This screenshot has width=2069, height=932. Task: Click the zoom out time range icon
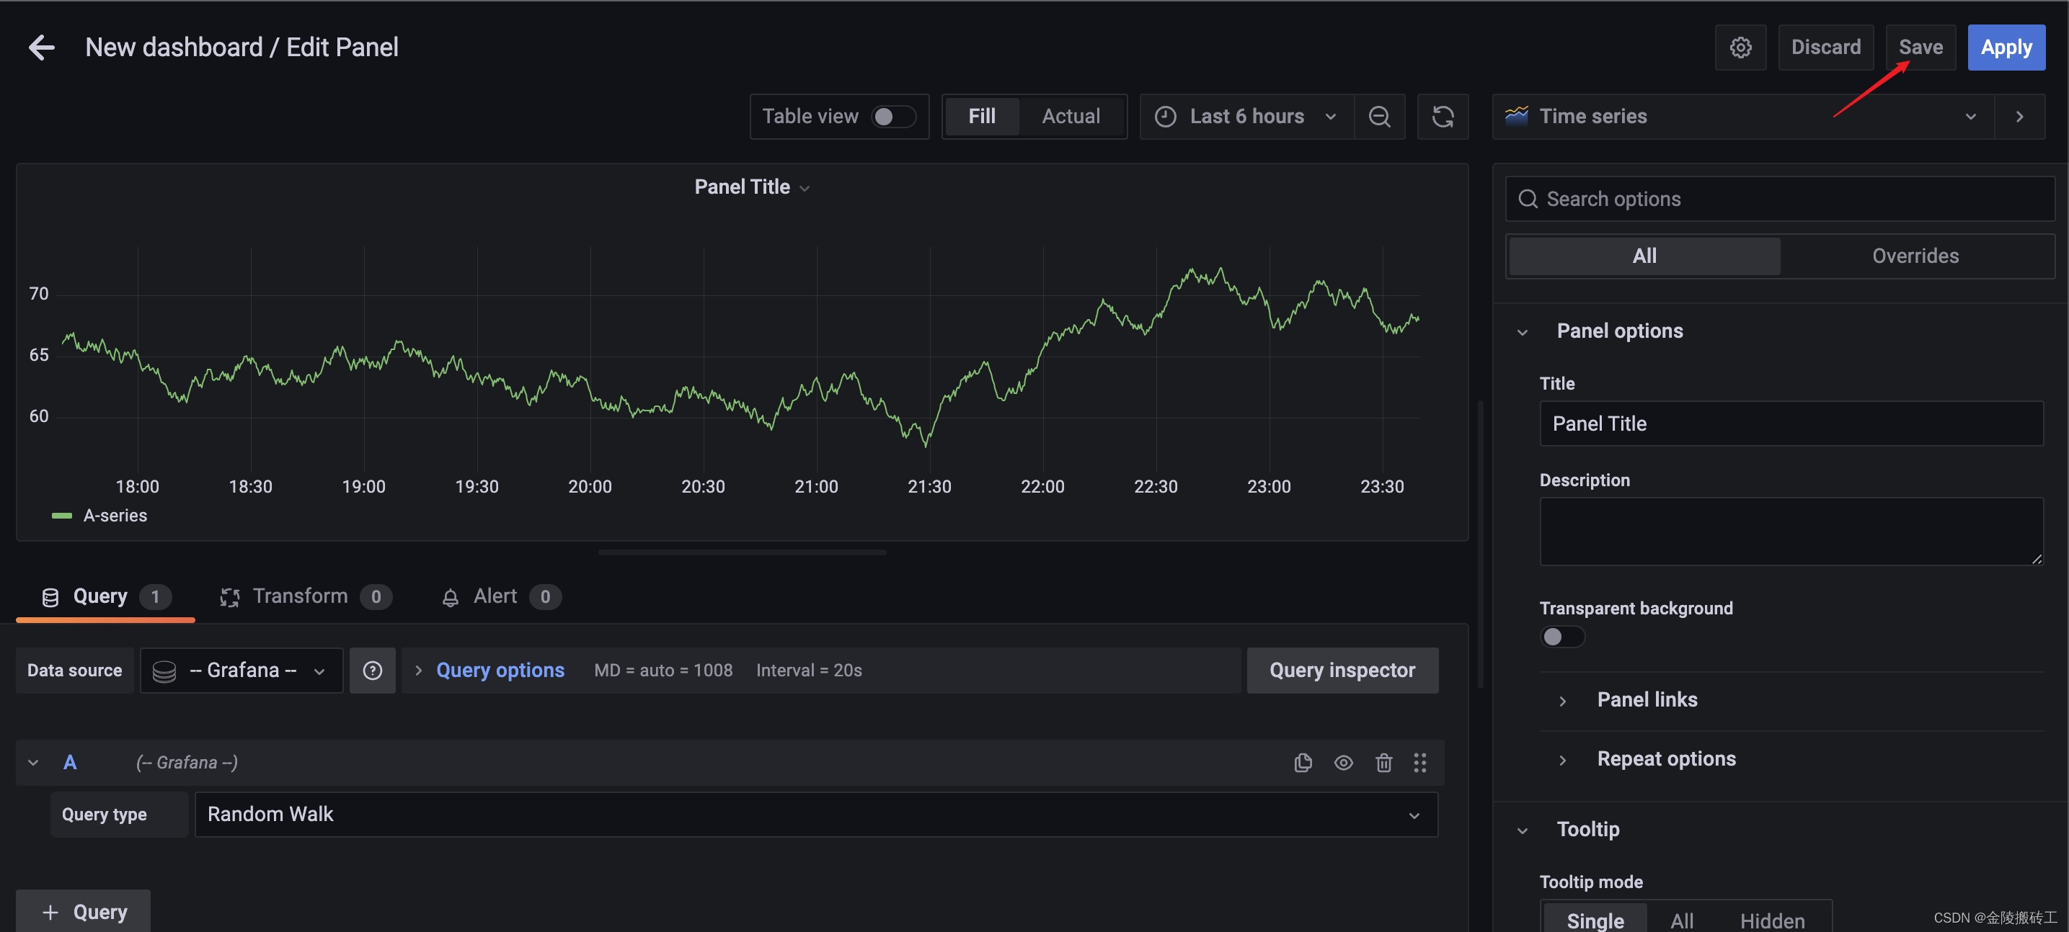1379,117
